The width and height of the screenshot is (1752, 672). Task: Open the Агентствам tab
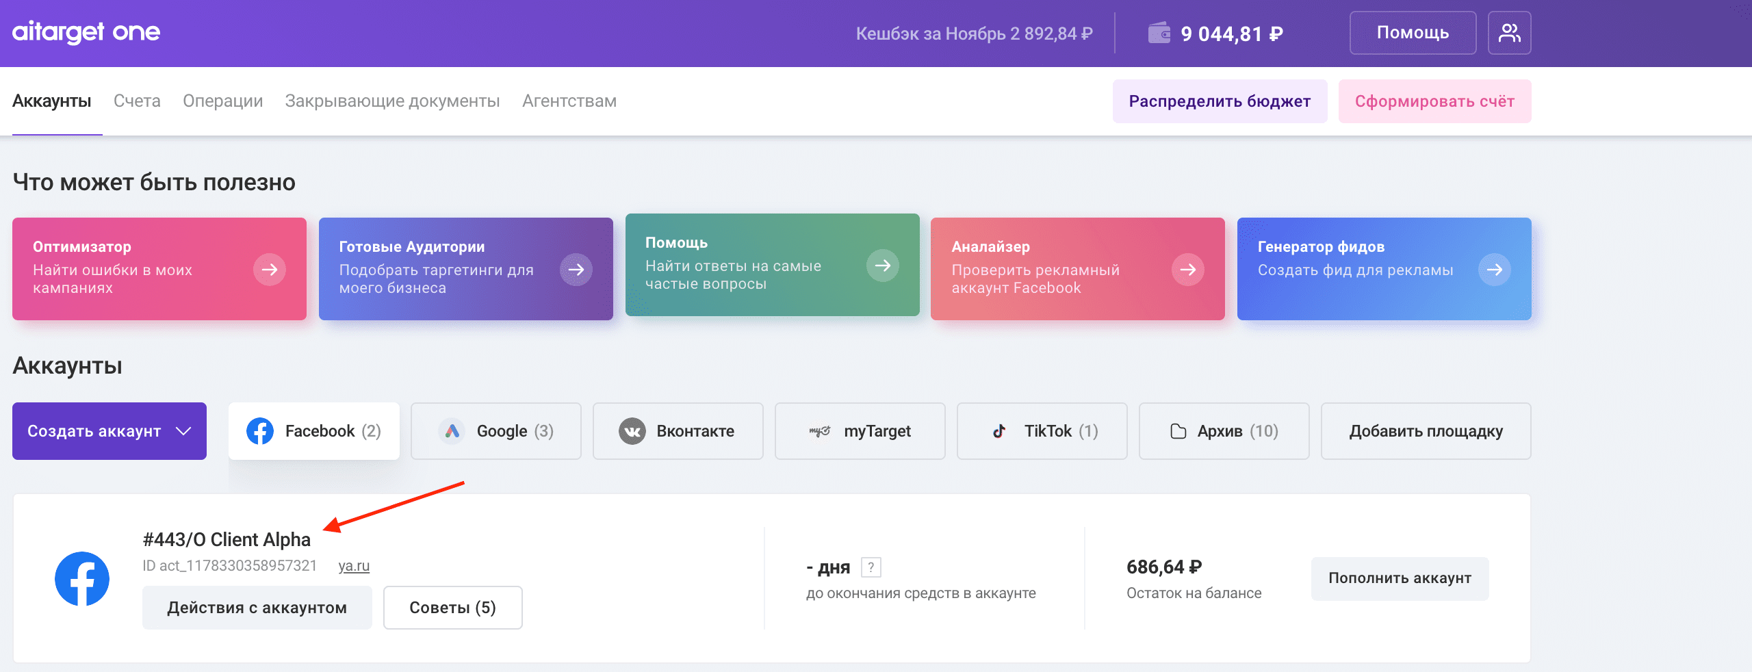(569, 101)
